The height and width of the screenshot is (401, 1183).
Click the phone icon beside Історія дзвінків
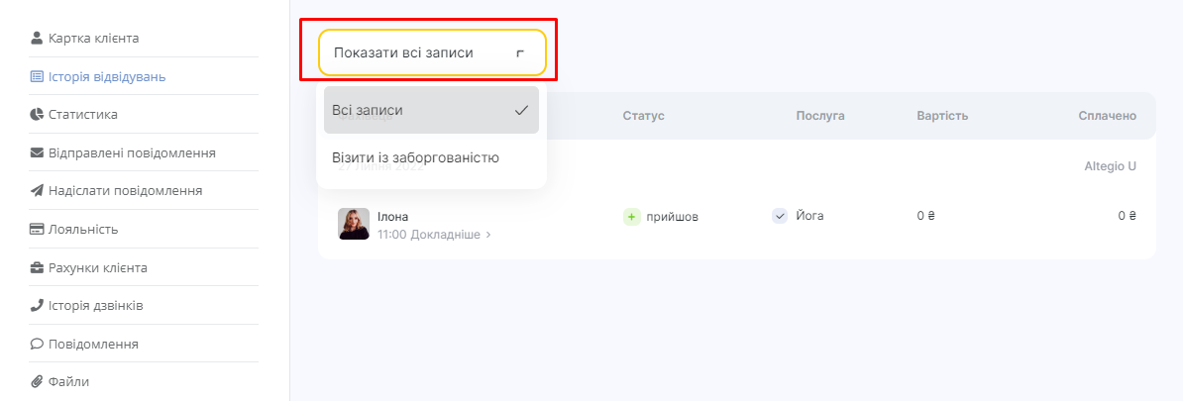tap(37, 305)
